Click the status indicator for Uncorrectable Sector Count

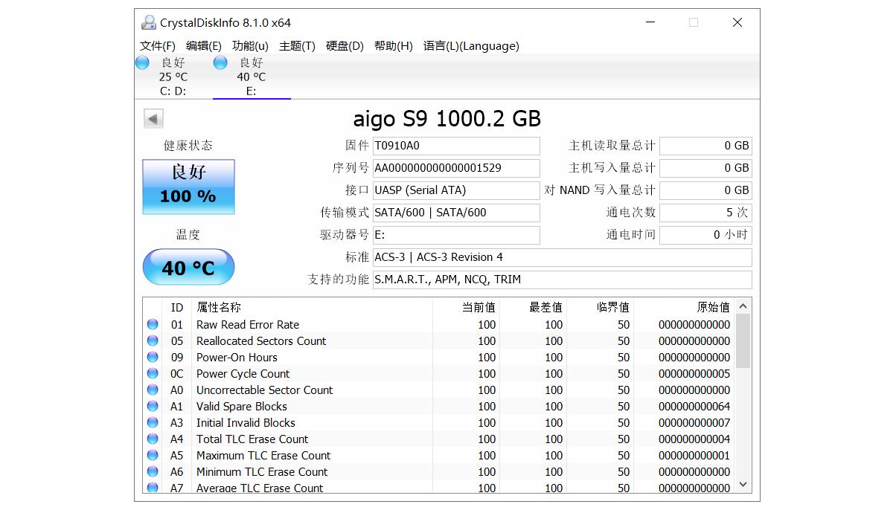click(x=153, y=390)
